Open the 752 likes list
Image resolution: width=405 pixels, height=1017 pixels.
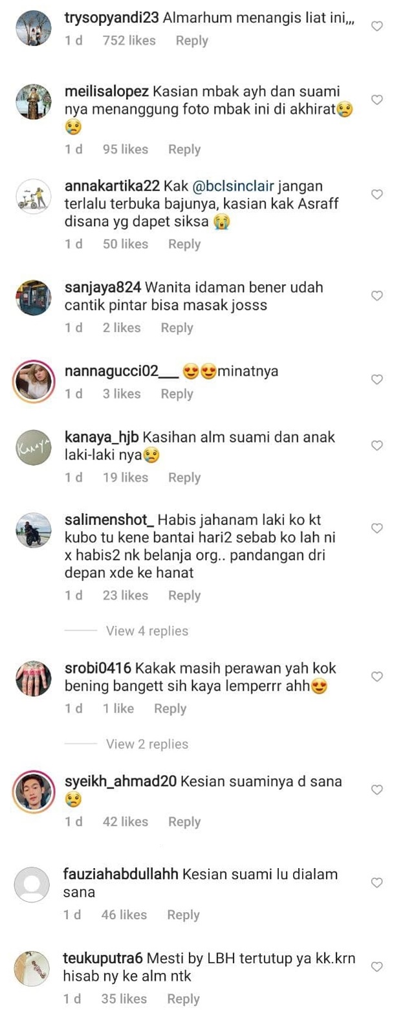[129, 40]
